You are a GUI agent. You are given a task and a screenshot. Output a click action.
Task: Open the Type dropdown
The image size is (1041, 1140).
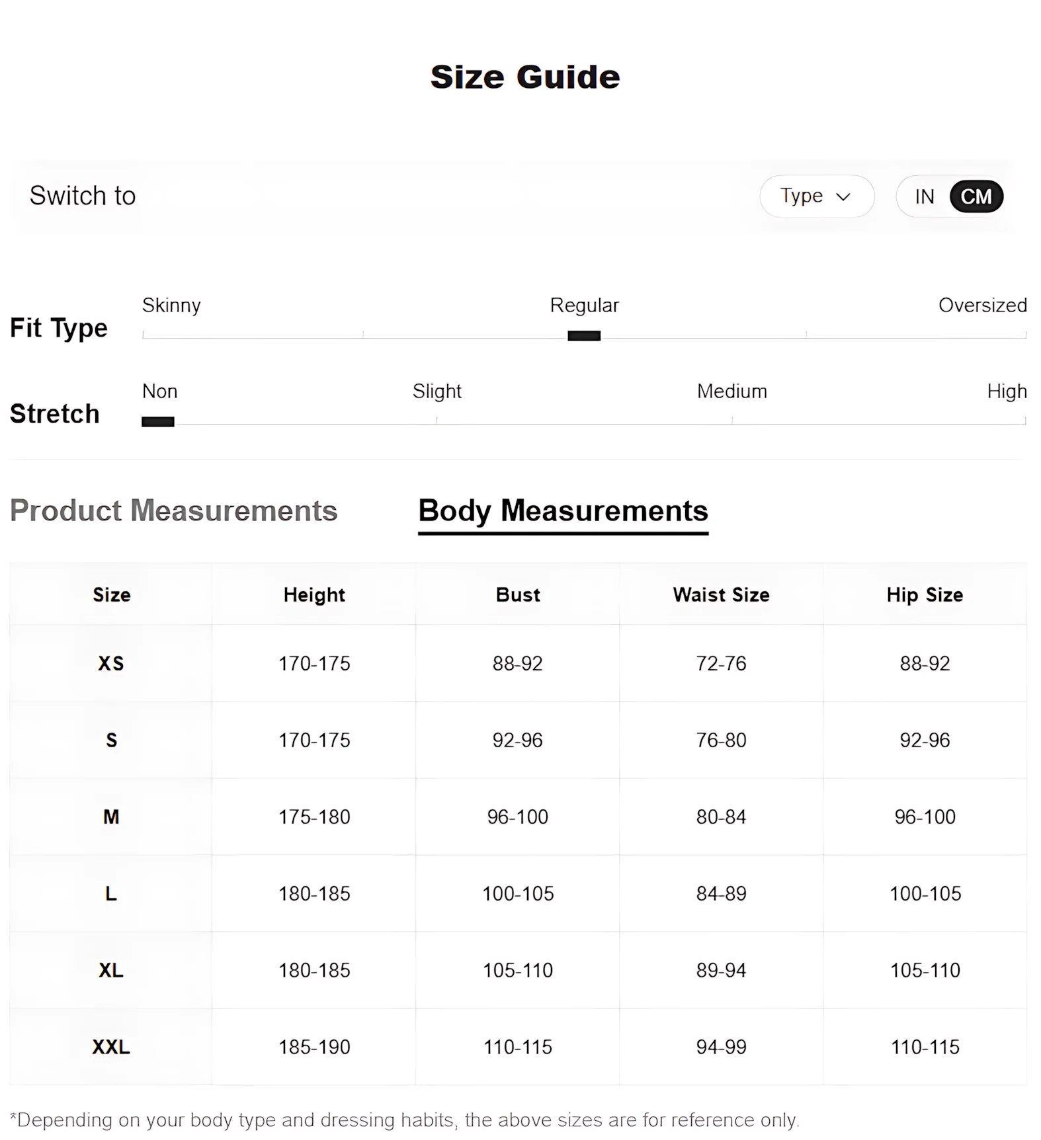coord(815,196)
